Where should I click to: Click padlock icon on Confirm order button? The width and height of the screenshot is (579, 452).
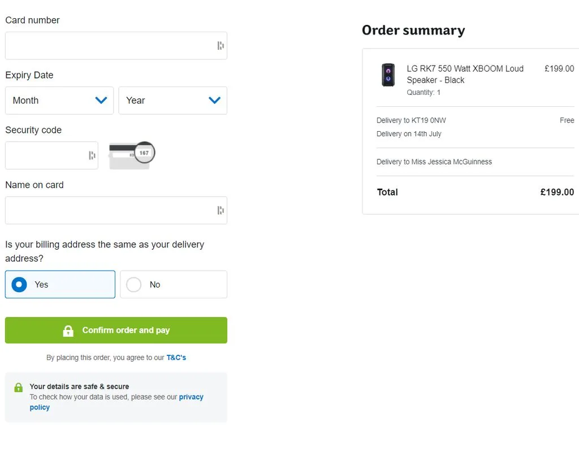[x=68, y=331]
